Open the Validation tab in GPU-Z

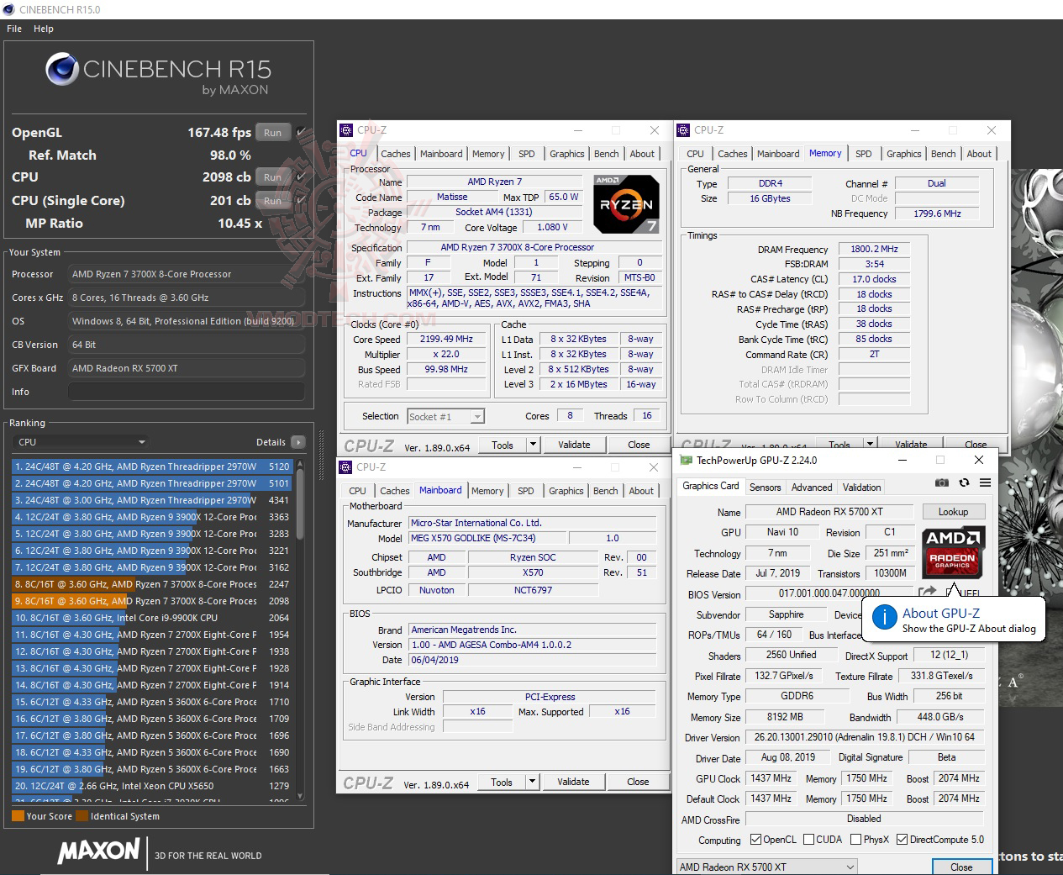point(862,488)
